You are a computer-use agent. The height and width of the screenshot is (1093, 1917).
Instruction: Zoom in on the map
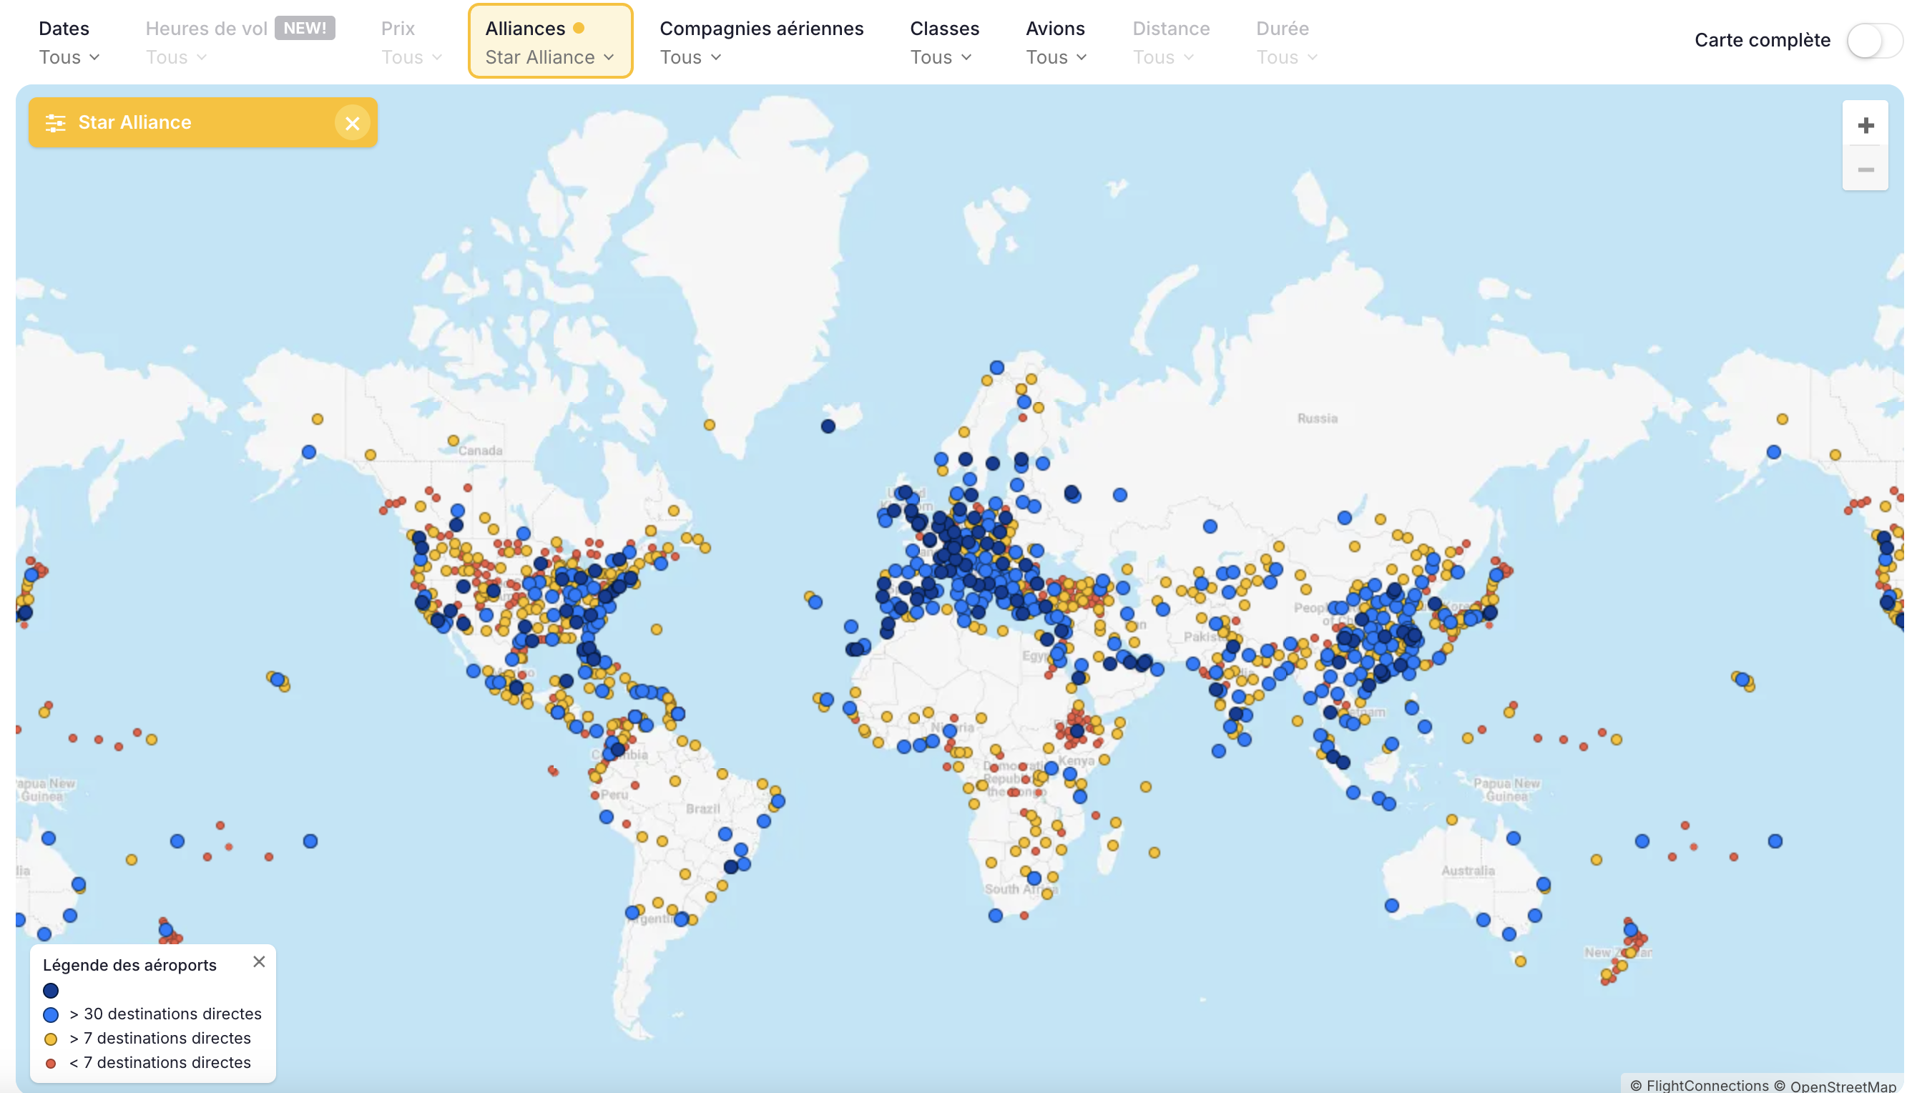point(1865,124)
